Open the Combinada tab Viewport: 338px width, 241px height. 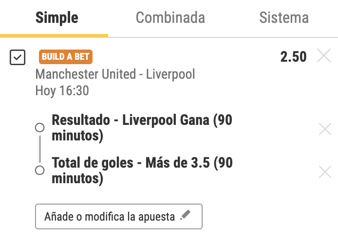click(x=170, y=18)
